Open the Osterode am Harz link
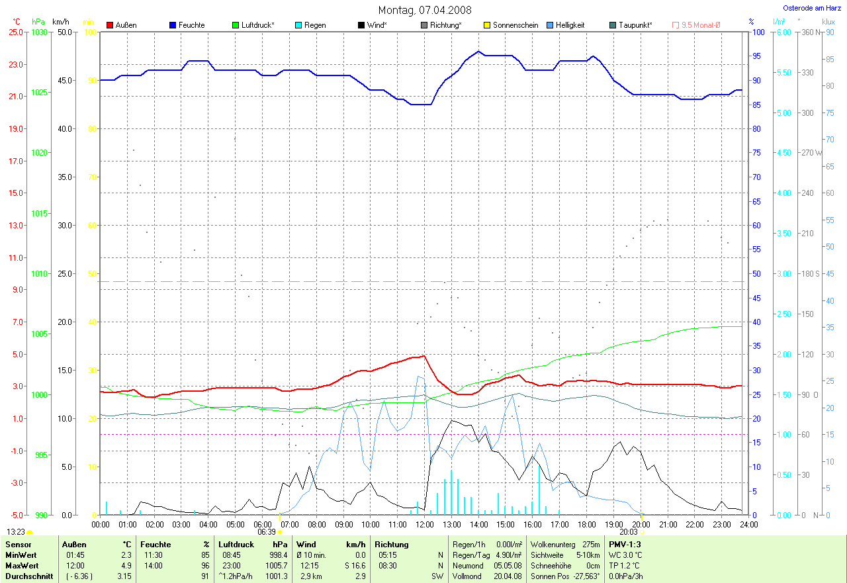This screenshot has width=847, height=583. 812,8
